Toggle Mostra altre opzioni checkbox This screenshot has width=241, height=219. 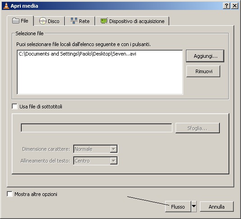[x=9, y=194]
